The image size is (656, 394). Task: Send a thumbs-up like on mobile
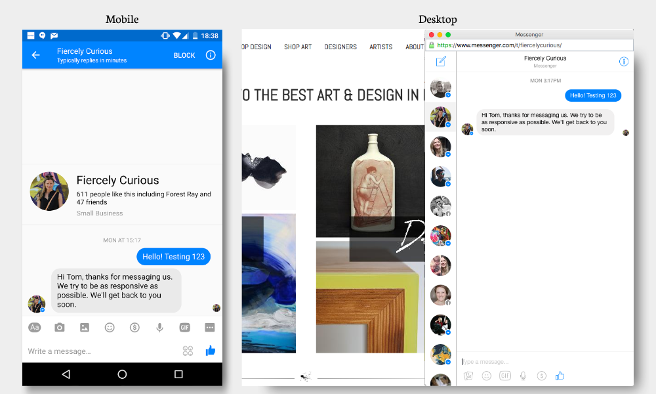pos(211,351)
